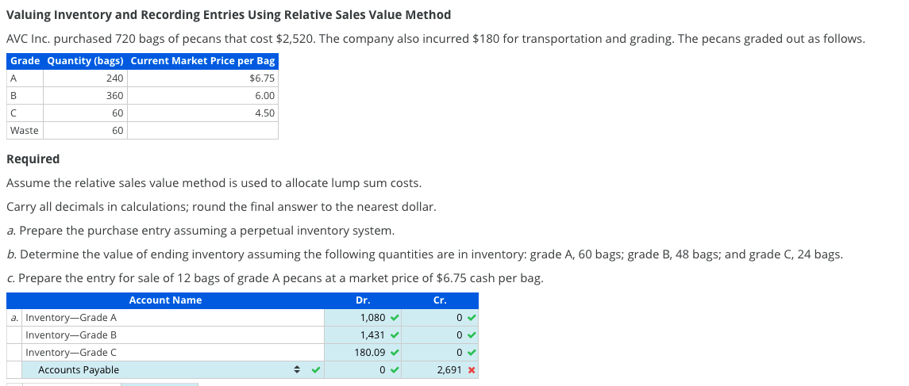Click the Inventory—Grade B row label
This screenshot has height=386, width=909.
tap(71, 335)
